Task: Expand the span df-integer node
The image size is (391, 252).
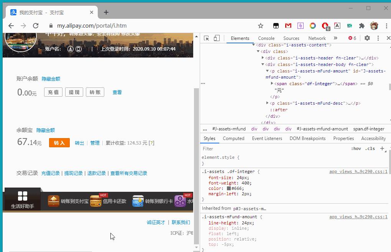Action: (x=272, y=84)
